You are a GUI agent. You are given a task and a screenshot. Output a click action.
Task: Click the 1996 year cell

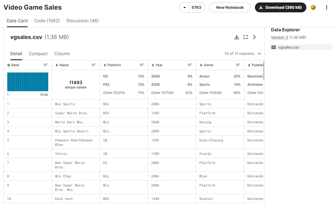[172, 142]
